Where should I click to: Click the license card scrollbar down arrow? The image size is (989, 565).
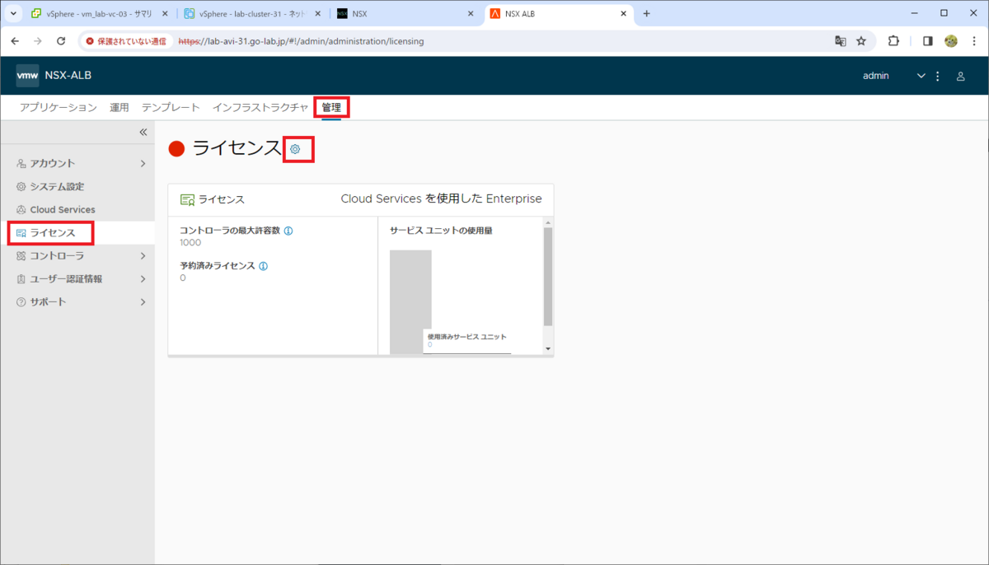click(548, 348)
